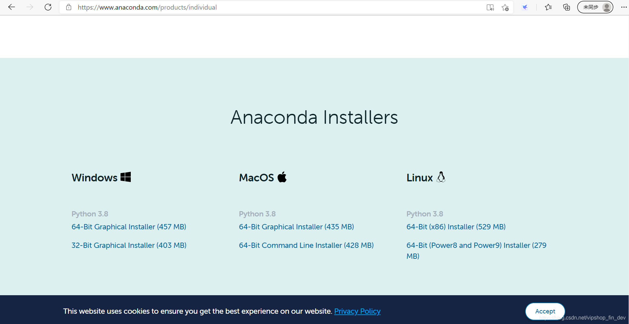The height and width of the screenshot is (324, 629).
Task: Click the browser forward arrow
Action: [30, 7]
